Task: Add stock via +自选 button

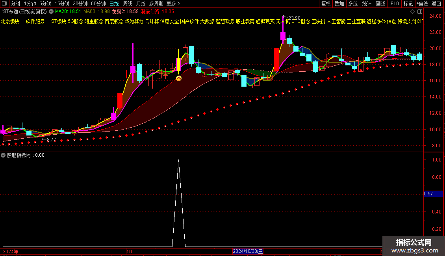Action: click(x=422, y=4)
